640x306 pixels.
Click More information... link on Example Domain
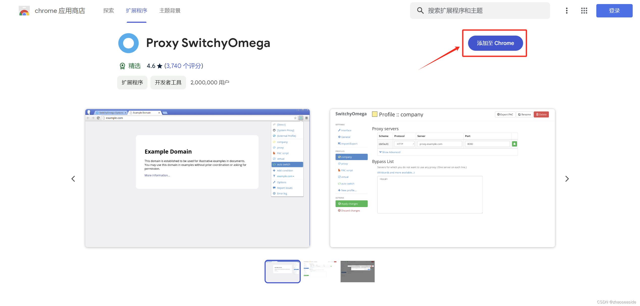157,175
